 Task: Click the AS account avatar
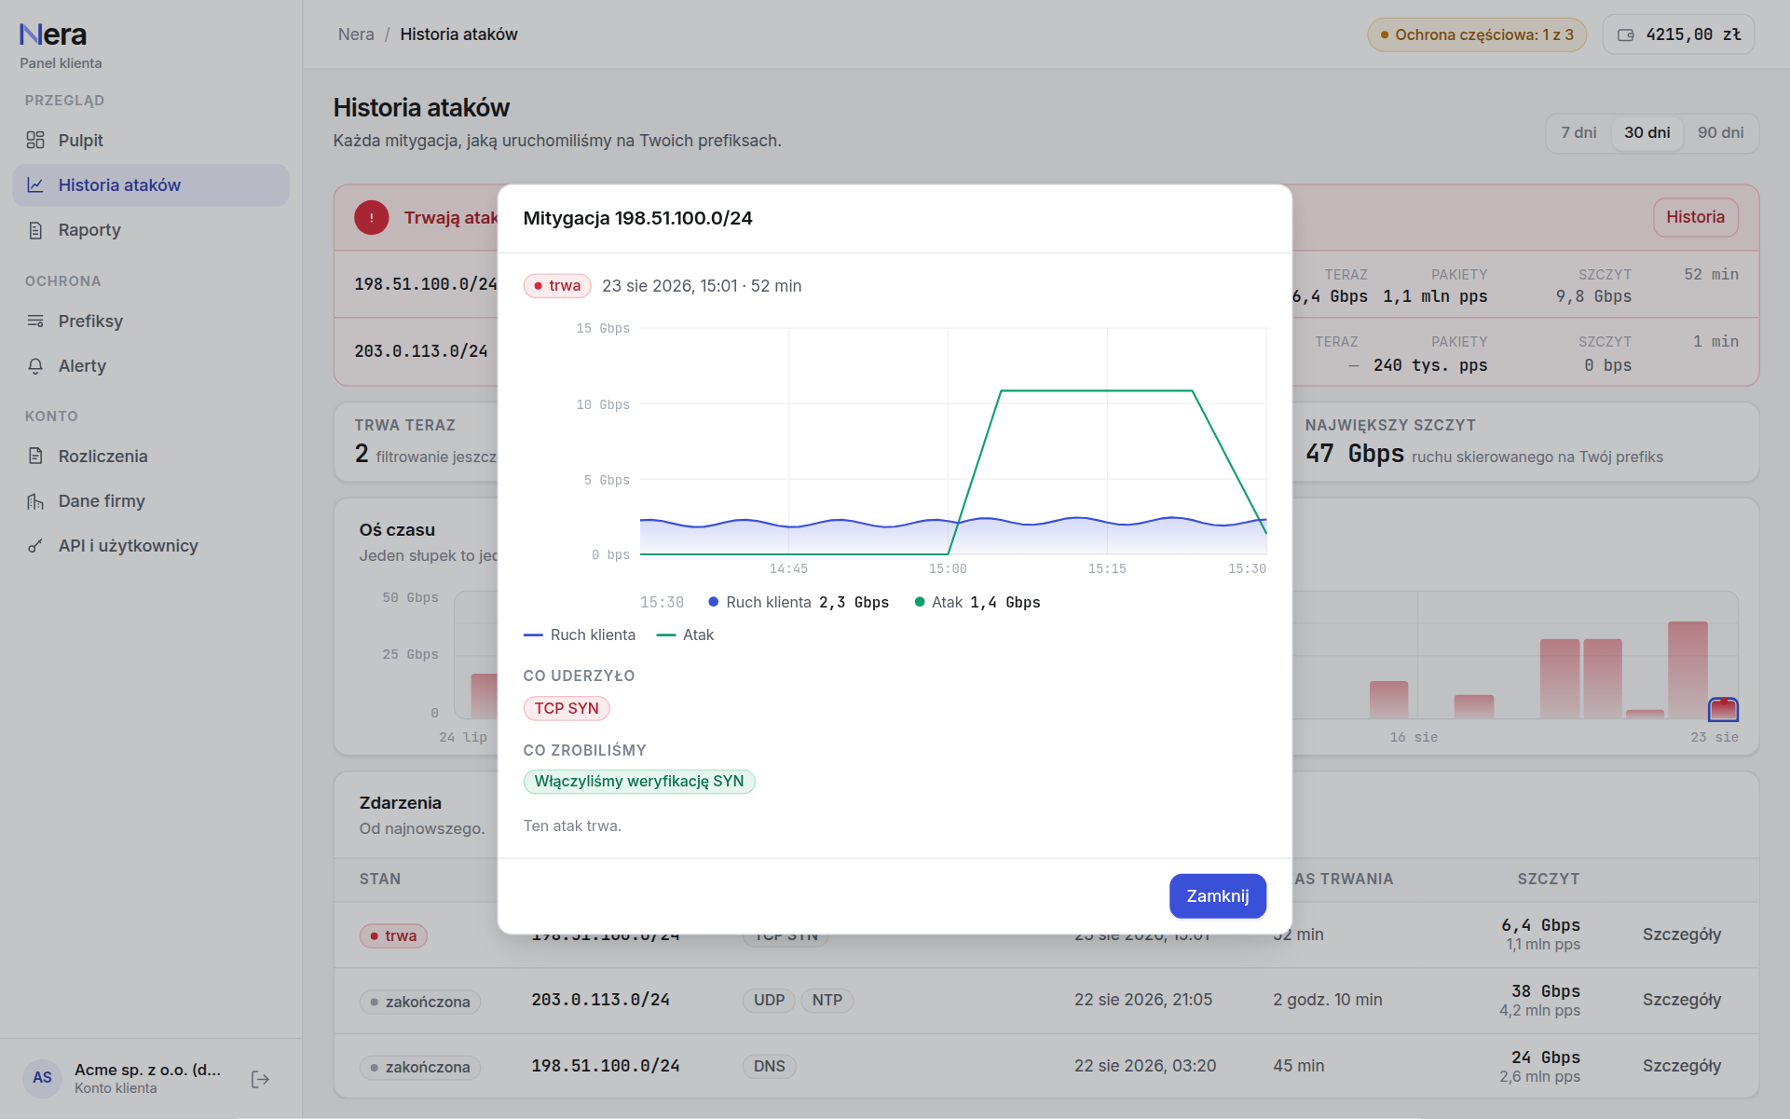coord(42,1078)
